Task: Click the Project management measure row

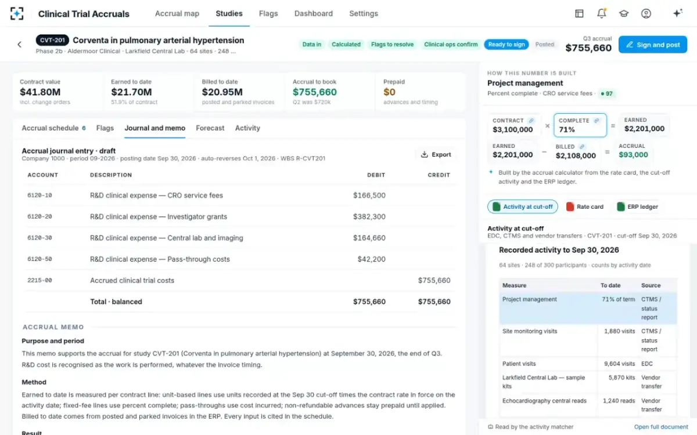Action: coord(588,308)
